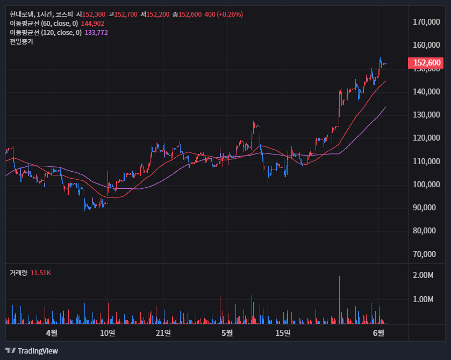This screenshot has height=360, width=451.
Task: Click the 5월 date axis label
Action: (227, 333)
